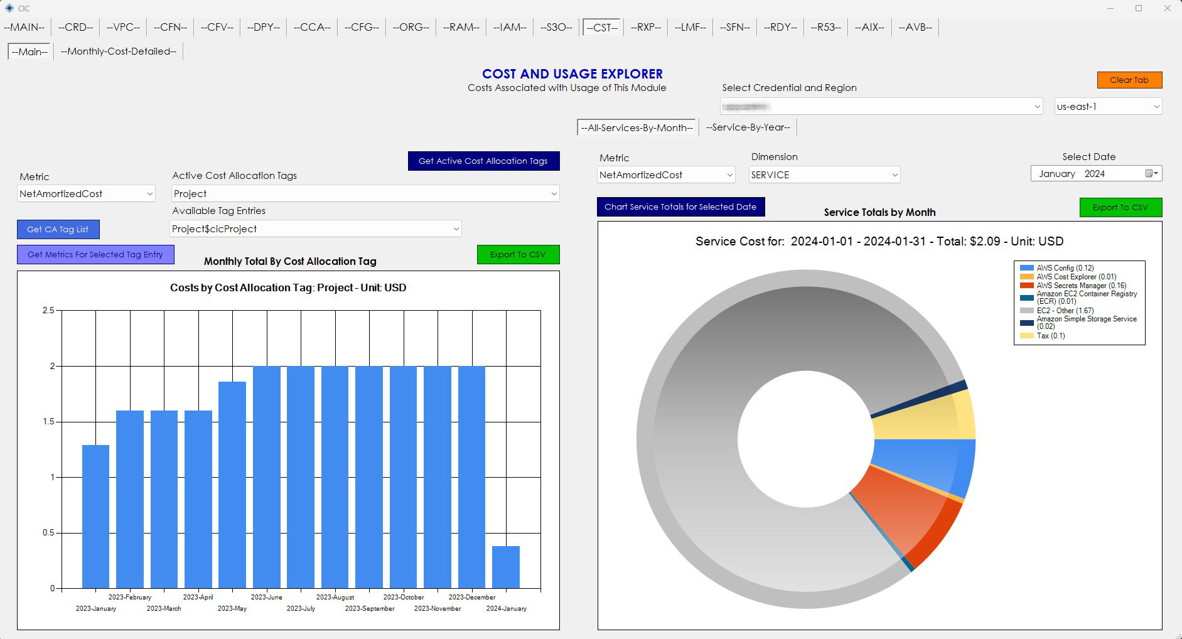This screenshot has width=1182, height=639.
Task: Switch to the --S3O-- tab
Action: (x=556, y=27)
